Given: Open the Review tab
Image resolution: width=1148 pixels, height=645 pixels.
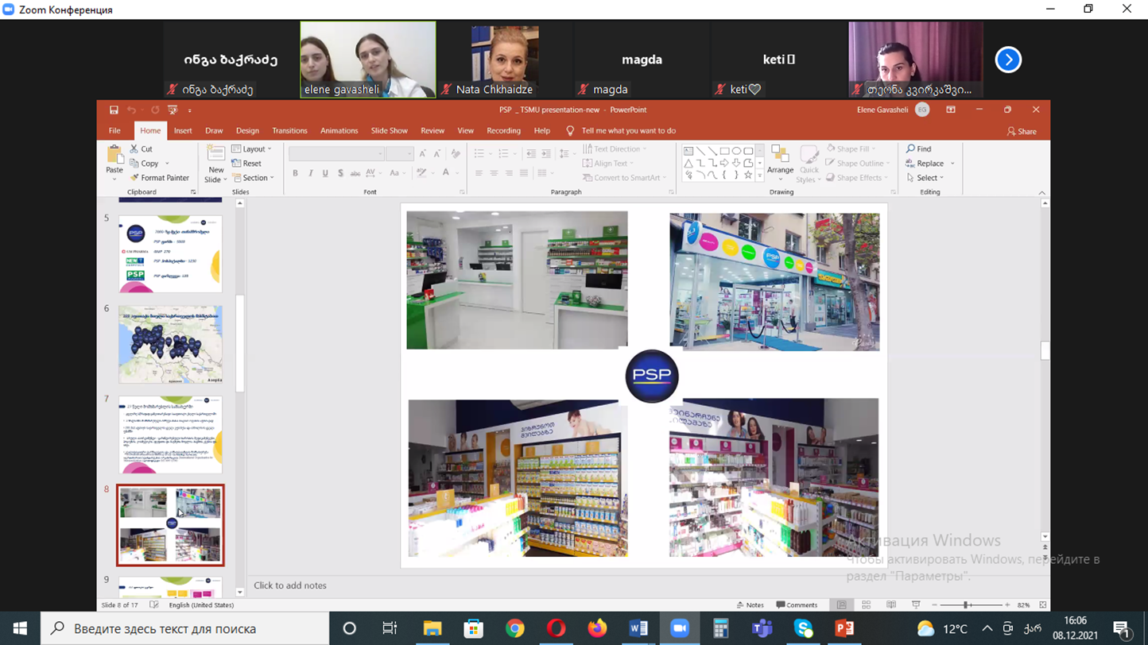Looking at the screenshot, I should [x=432, y=131].
